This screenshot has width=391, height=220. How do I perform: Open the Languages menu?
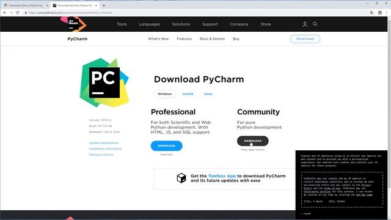click(x=149, y=24)
